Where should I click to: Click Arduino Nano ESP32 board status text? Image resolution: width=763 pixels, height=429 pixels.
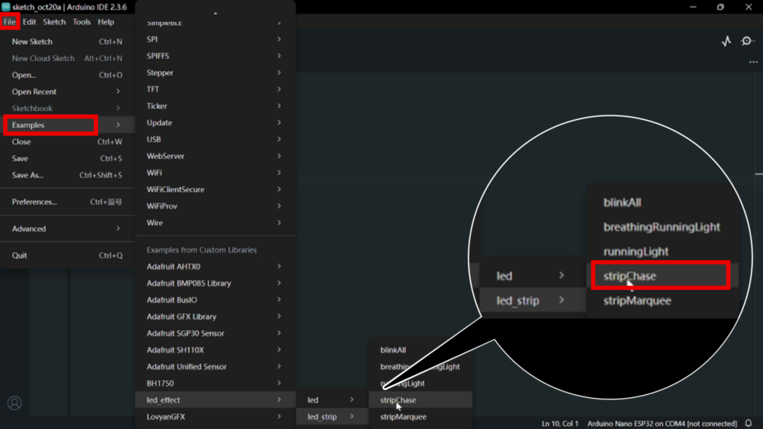click(x=661, y=423)
